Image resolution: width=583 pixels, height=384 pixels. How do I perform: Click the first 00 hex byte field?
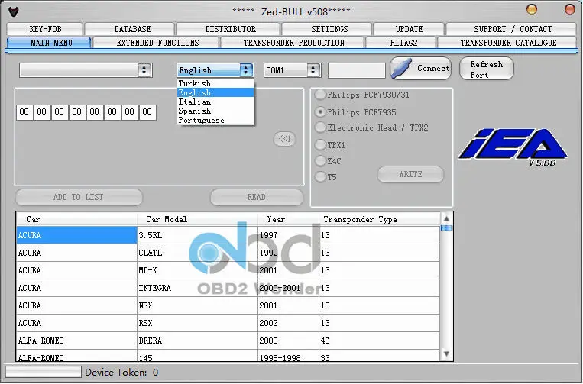(x=24, y=111)
